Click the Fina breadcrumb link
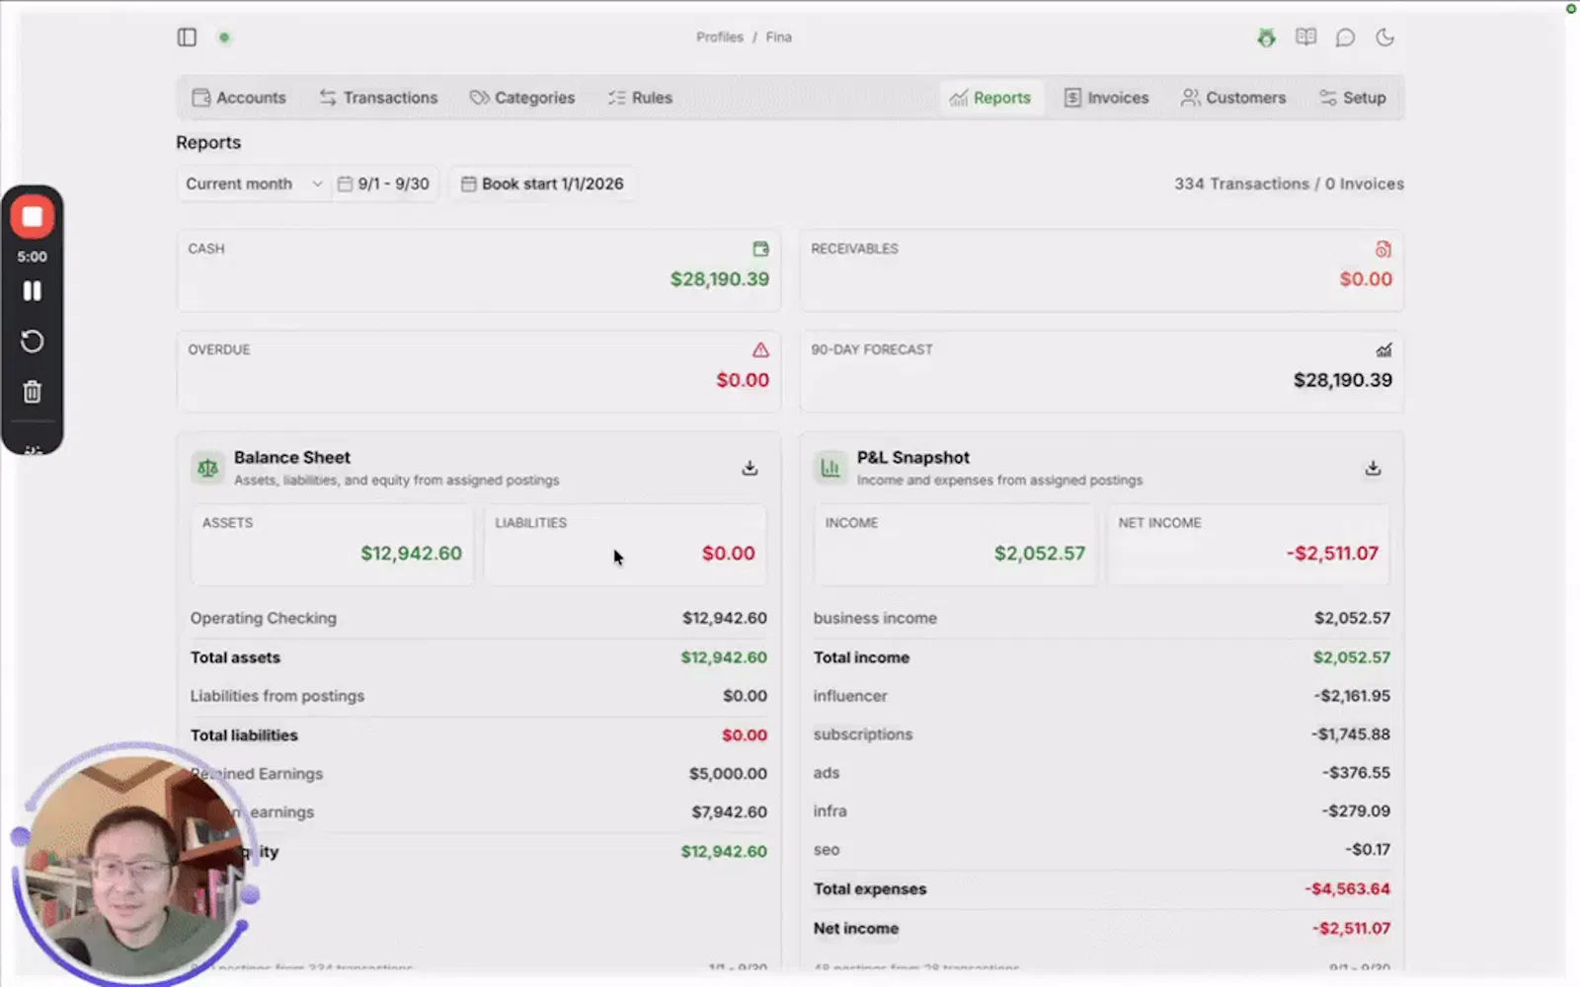 pyautogui.click(x=779, y=38)
